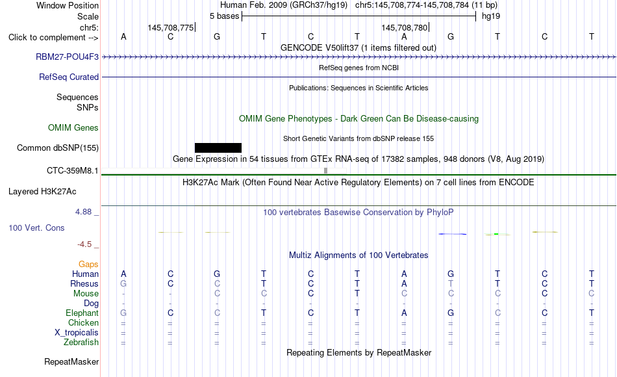This screenshot has height=377, width=617.
Task: Click the RefSeq genes from NCBI title
Action: point(359,68)
